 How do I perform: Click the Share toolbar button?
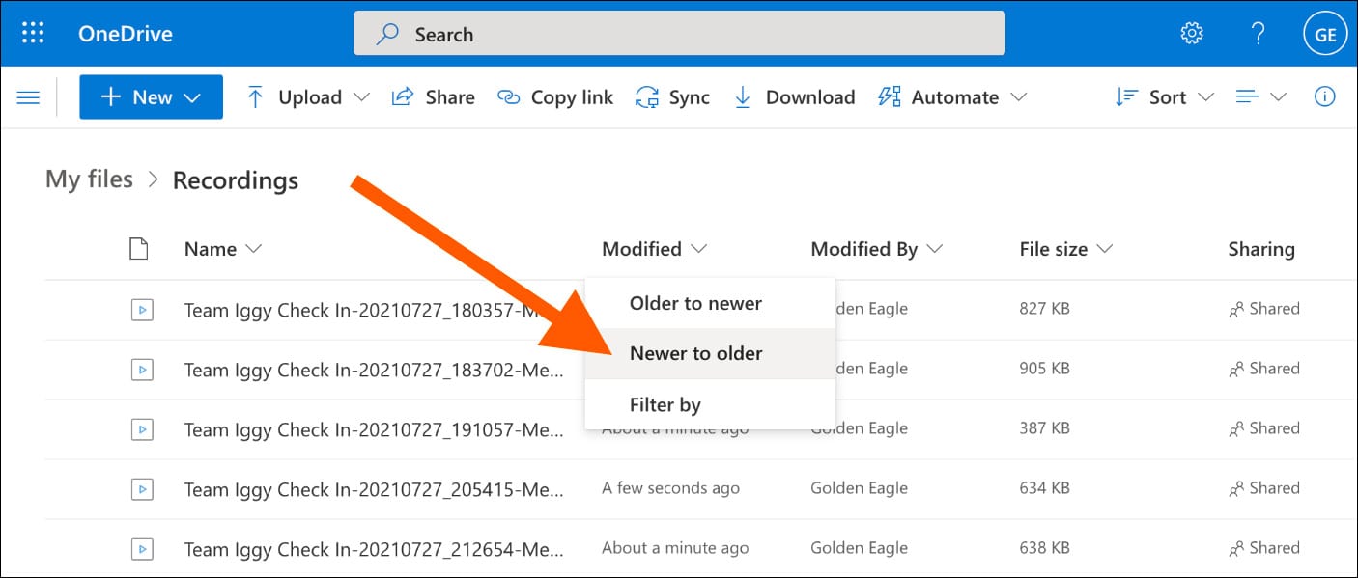click(433, 97)
